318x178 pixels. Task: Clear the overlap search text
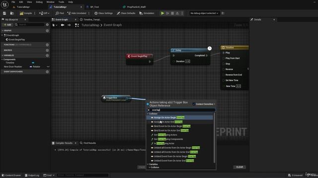[x=149, y=110]
